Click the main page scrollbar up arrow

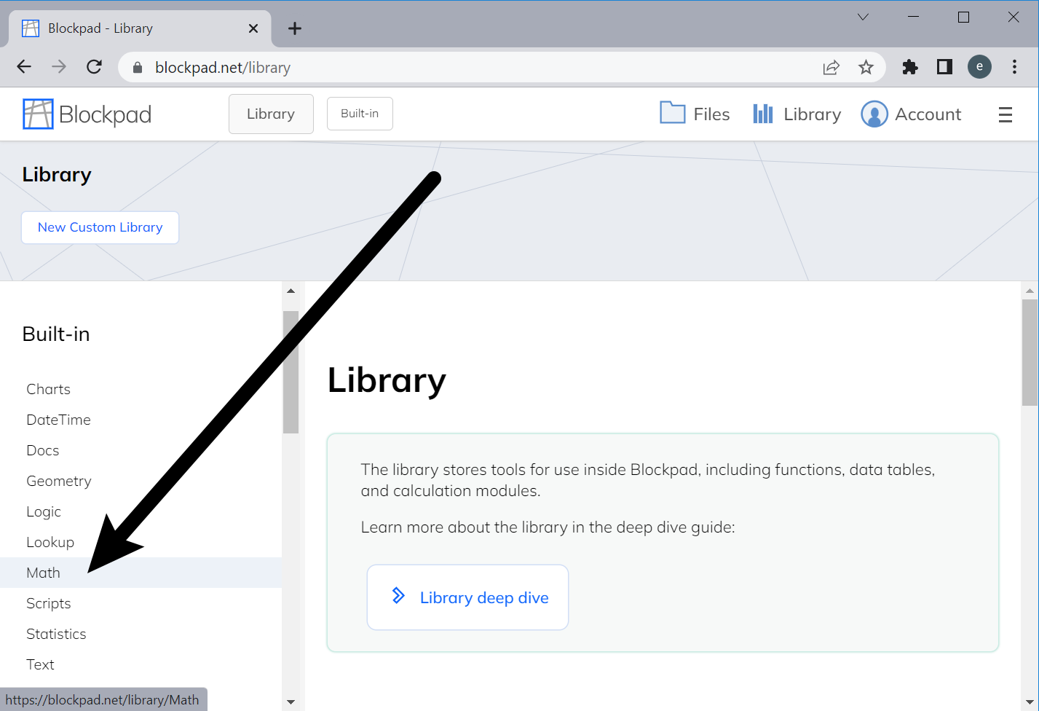[x=1030, y=291]
